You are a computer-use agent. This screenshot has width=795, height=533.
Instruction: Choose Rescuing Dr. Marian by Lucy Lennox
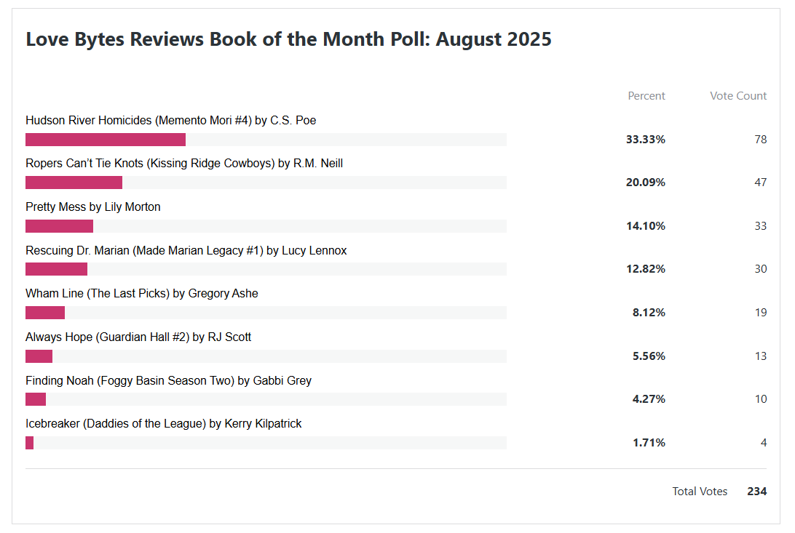(x=186, y=251)
